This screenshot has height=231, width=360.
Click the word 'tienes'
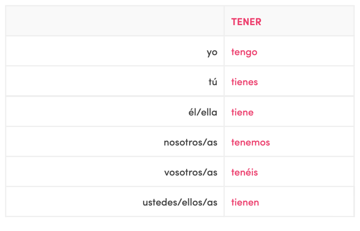(x=245, y=82)
